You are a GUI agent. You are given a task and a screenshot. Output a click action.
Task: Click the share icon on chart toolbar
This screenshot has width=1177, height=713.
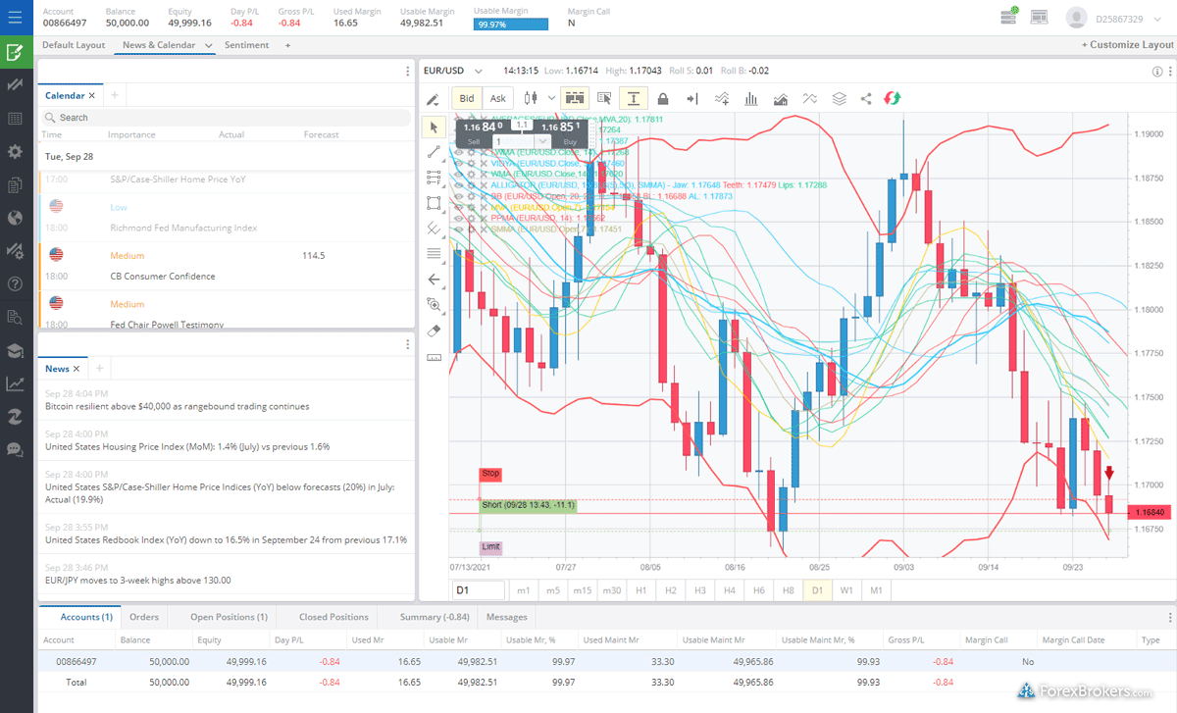866,98
